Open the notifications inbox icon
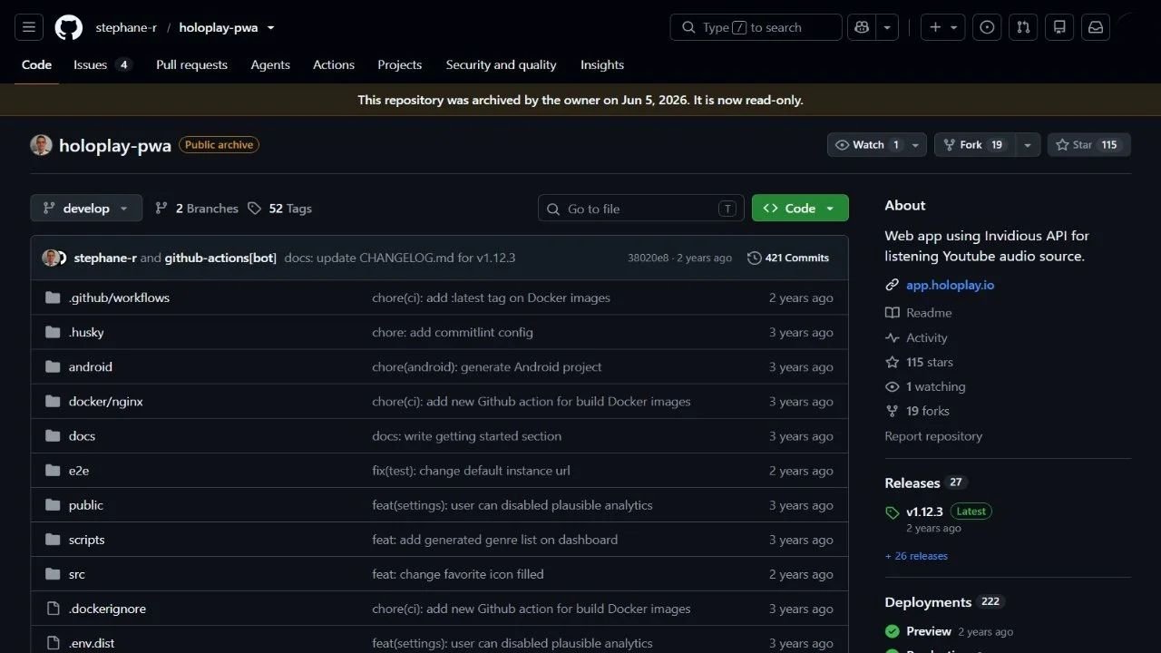This screenshot has width=1161, height=653. pos(1096,27)
